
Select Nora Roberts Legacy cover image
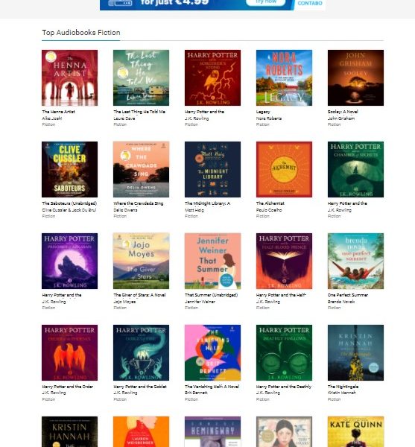pos(284,77)
